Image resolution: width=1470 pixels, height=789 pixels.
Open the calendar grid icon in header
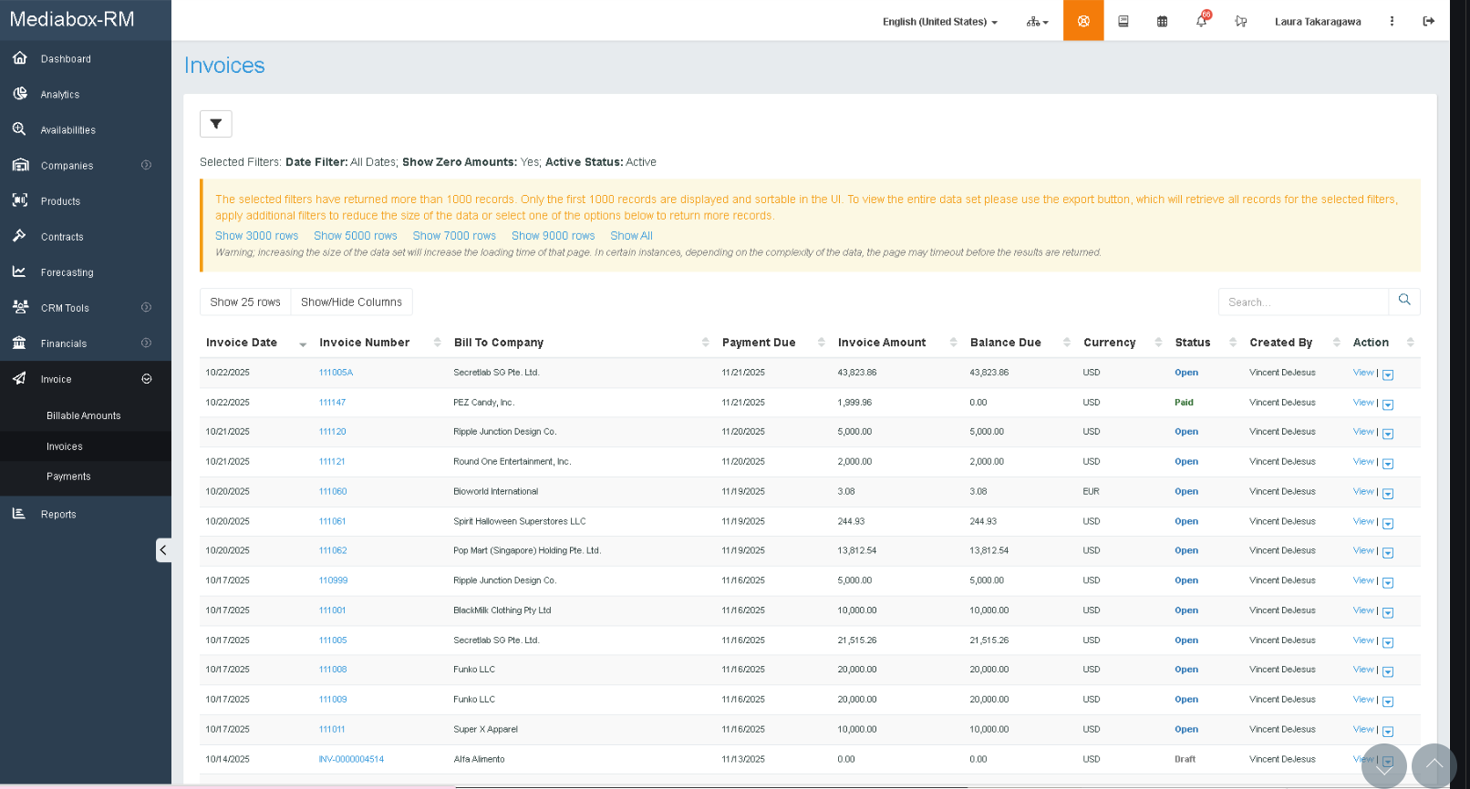pos(1162,21)
